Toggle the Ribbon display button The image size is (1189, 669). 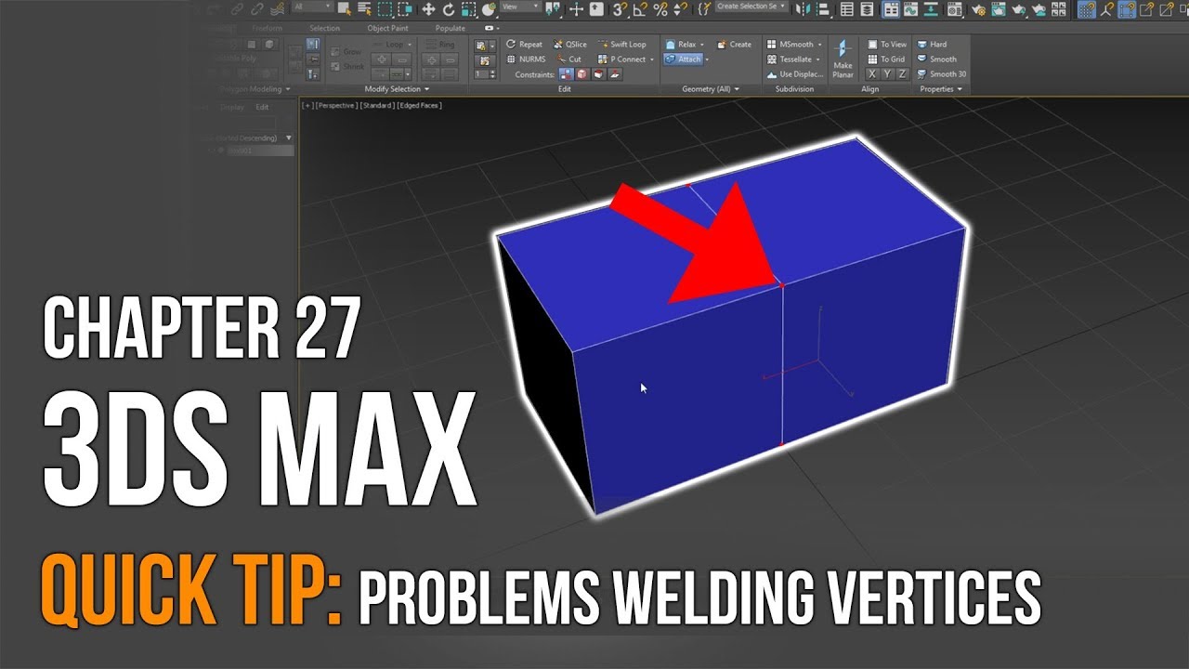coord(891,8)
